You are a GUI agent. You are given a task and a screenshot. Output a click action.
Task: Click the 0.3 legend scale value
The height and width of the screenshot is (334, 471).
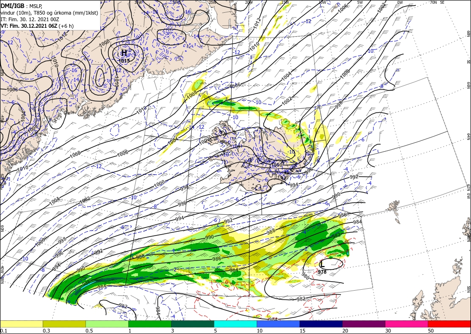pyautogui.click(x=46, y=331)
